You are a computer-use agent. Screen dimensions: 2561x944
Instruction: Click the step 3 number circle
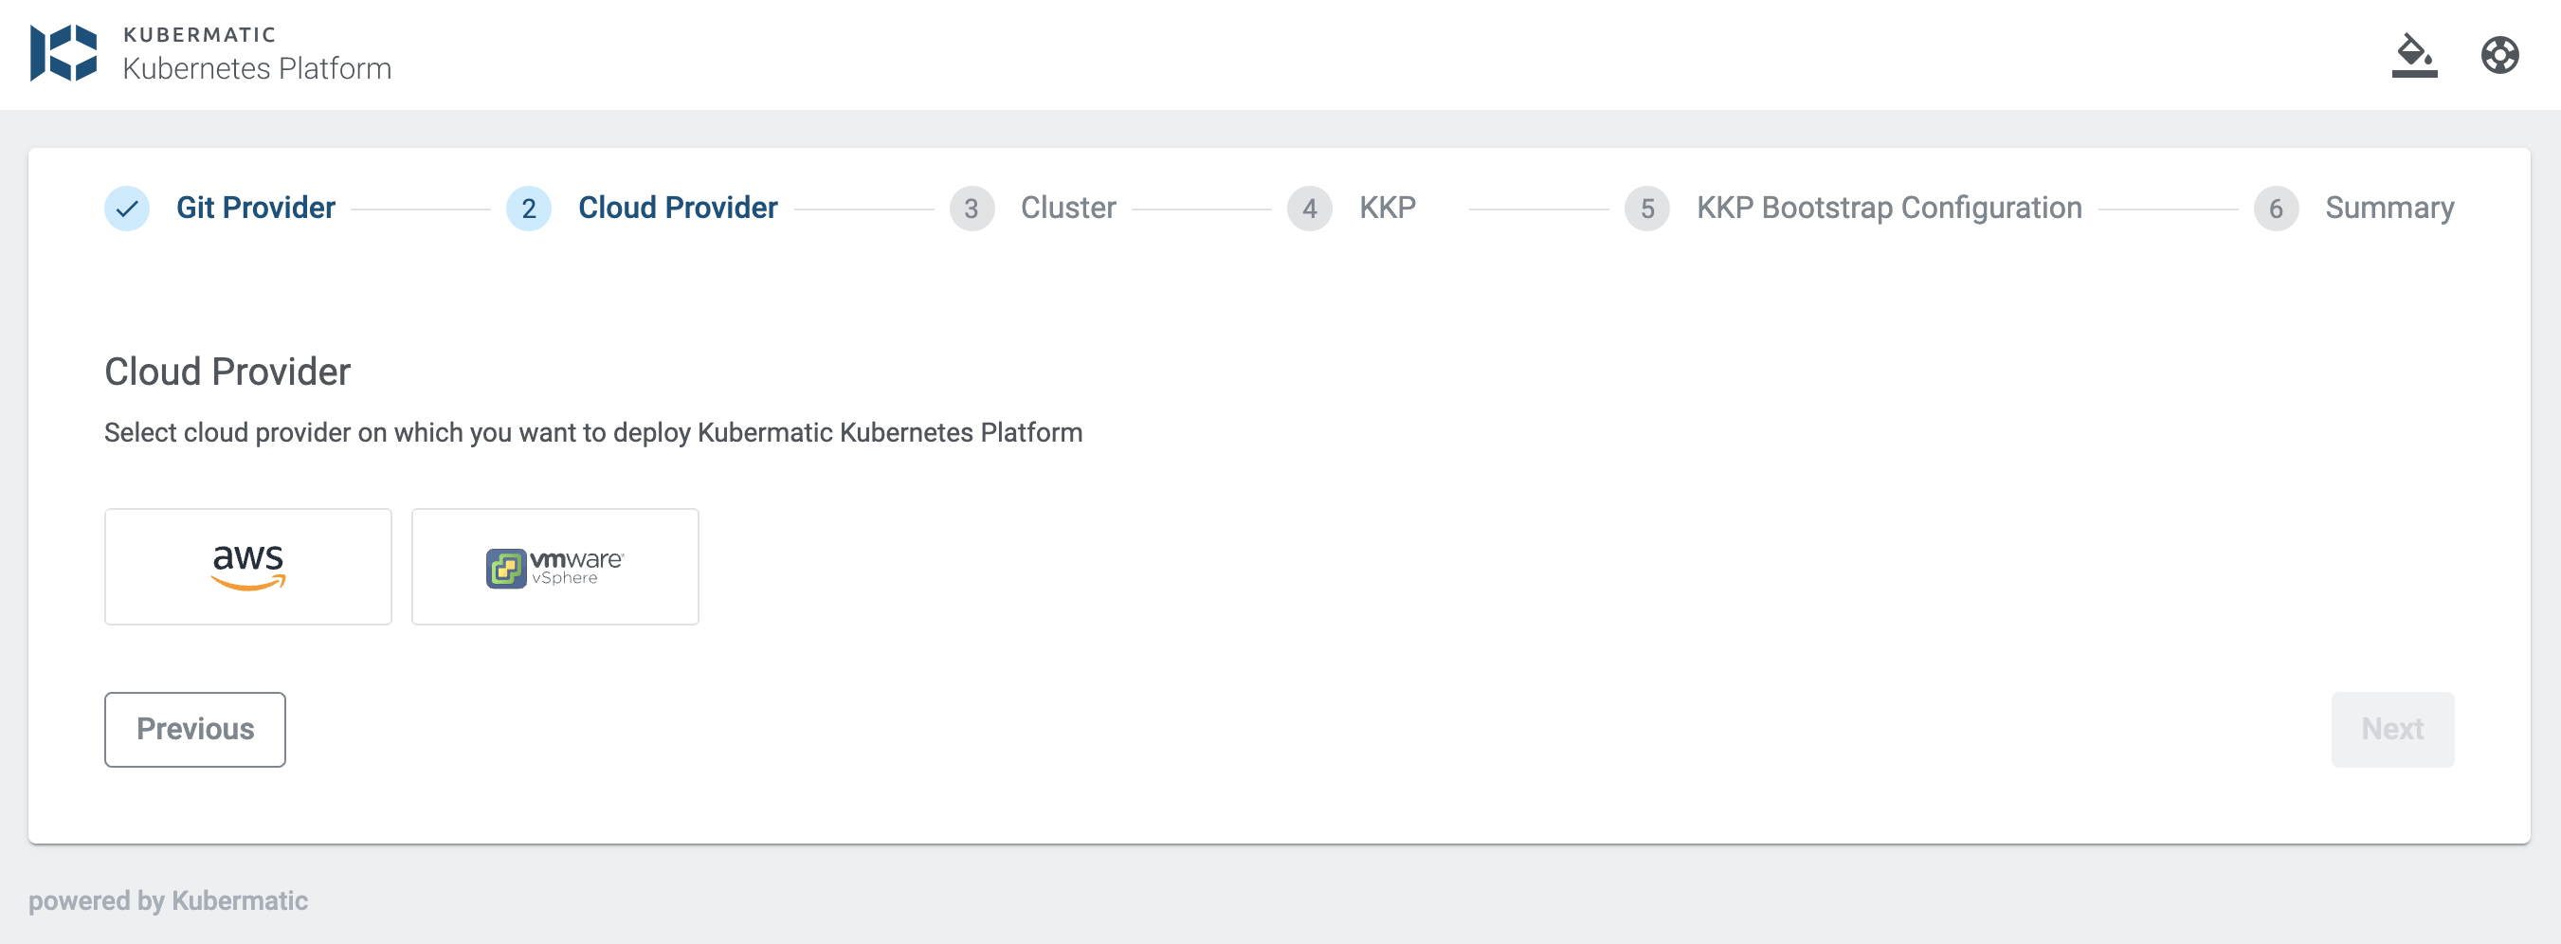972,209
